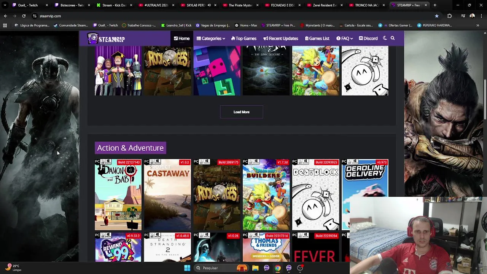Open the Fever game thumbnail
Viewport: 487px width, 274px height.
pyautogui.click(x=315, y=247)
